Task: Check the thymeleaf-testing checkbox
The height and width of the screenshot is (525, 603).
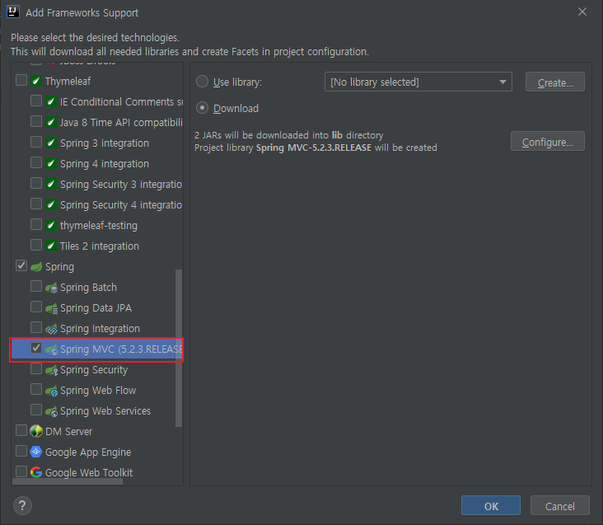Action: (36, 224)
